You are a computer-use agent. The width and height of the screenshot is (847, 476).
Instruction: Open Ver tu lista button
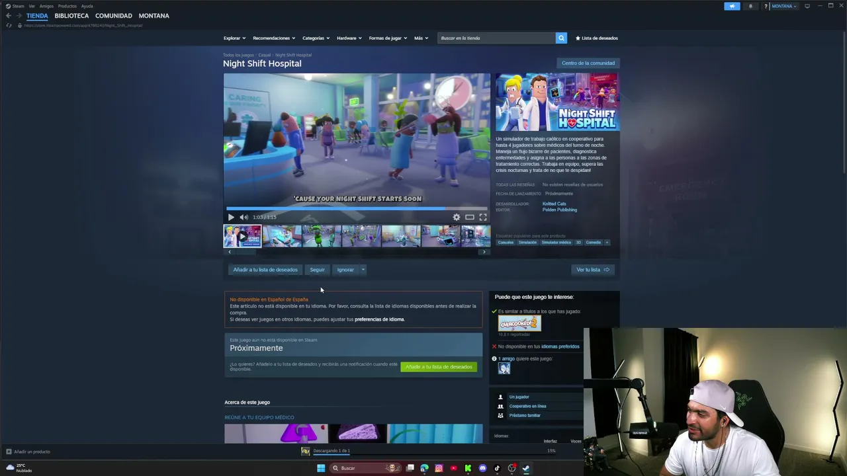(x=593, y=270)
